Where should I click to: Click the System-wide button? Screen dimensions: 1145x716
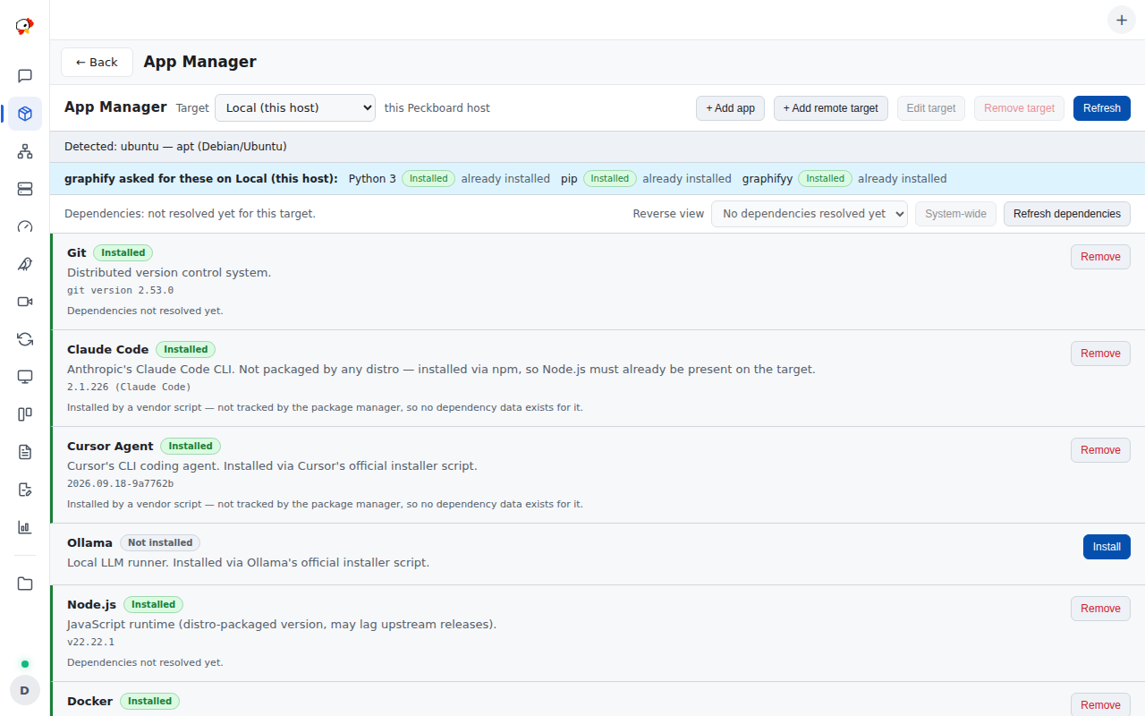click(955, 214)
